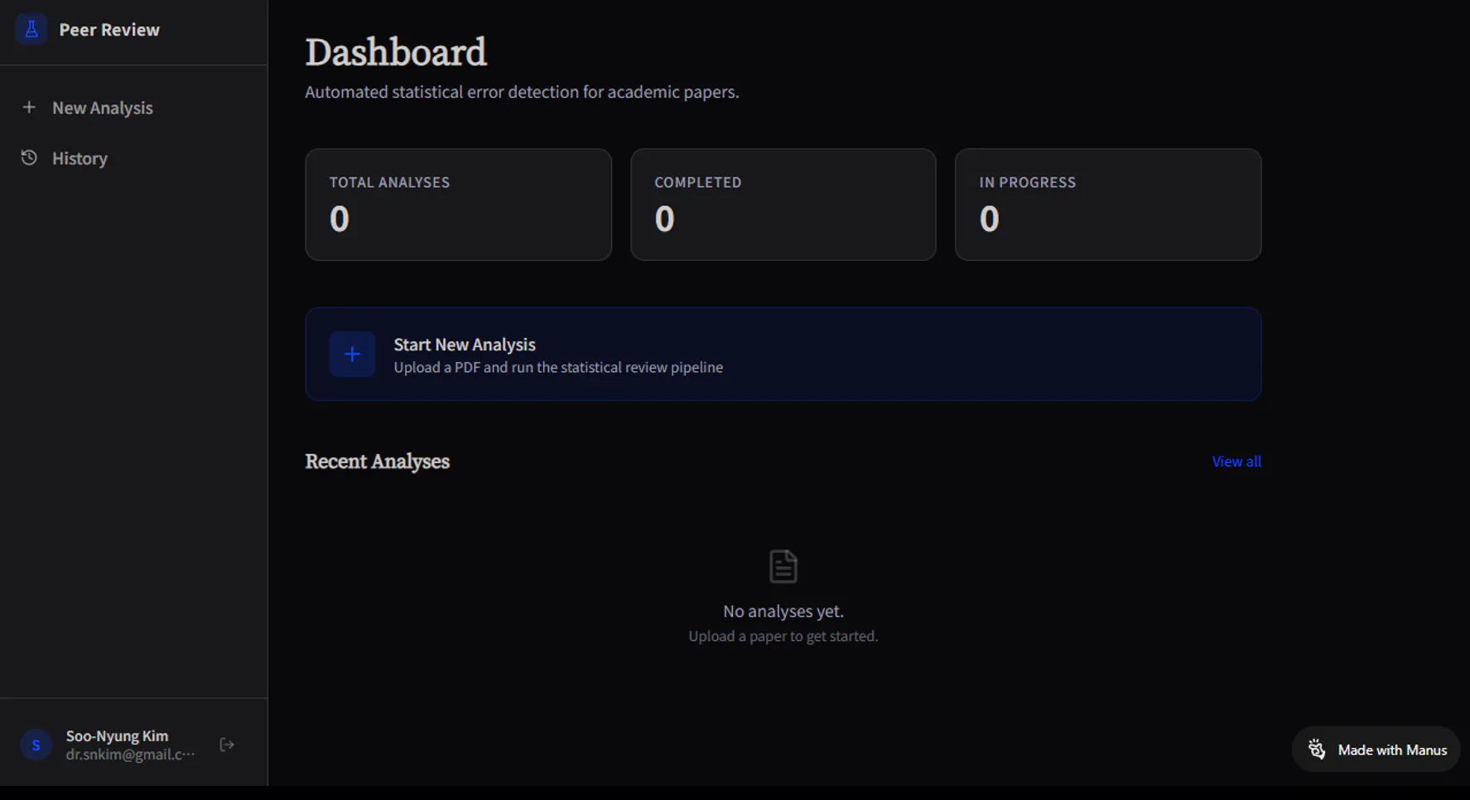Open the Start New Analysis card
Image resolution: width=1470 pixels, height=800 pixels.
pos(783,354)
